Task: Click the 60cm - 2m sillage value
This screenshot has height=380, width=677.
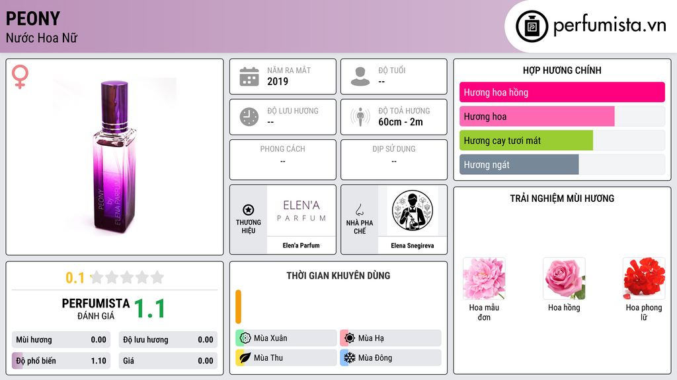Action: [401, 122]
